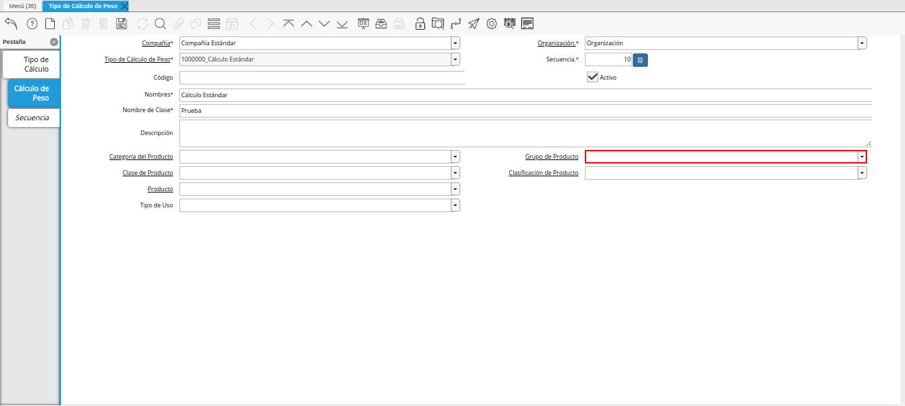905x406 pixels.
Task: Focus the Código input field
Action: tap(322, 78)
